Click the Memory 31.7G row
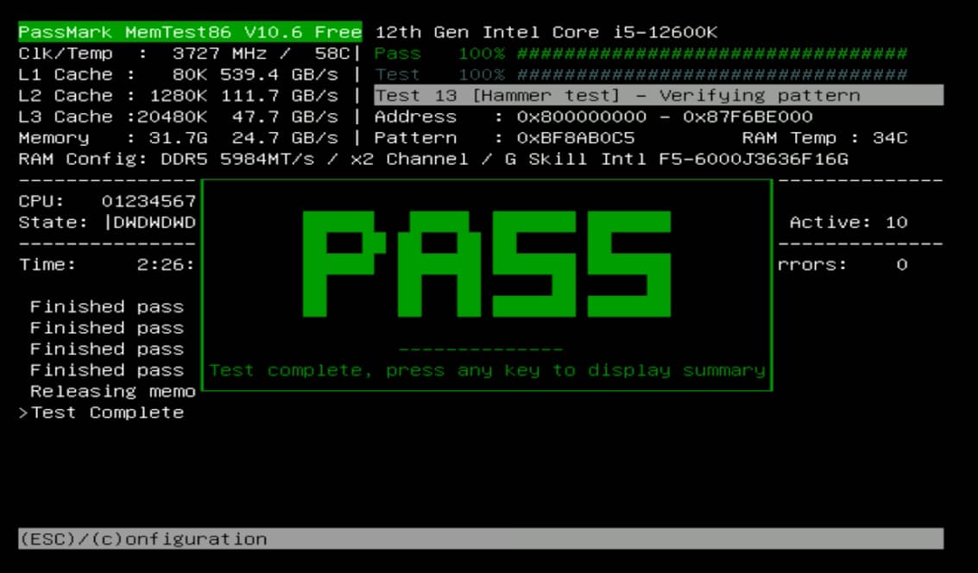 [179, 138]
